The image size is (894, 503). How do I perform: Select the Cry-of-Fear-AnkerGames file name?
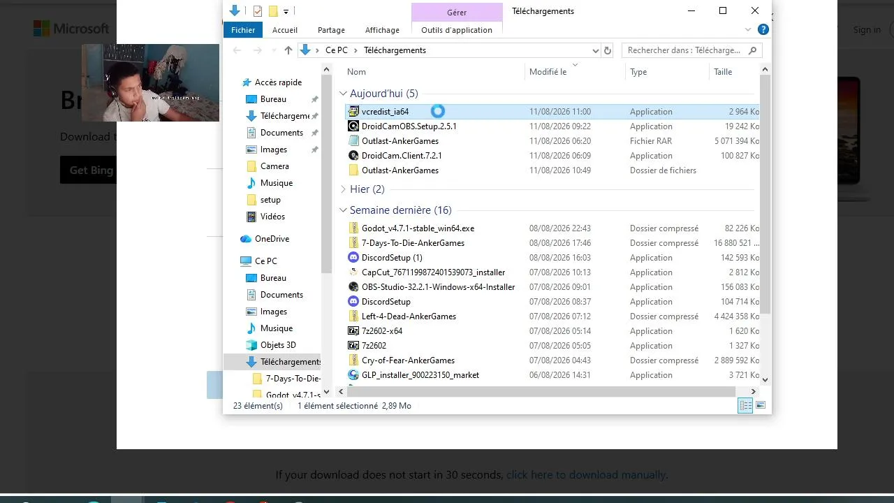coord(408,360)
